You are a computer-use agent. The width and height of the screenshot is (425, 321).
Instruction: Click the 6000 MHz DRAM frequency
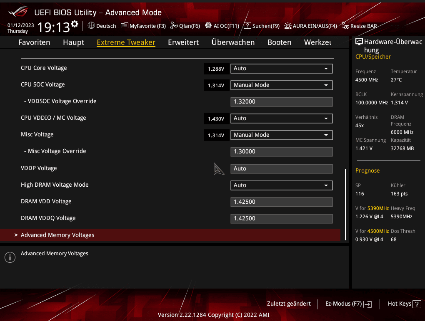tap(402, 132)
